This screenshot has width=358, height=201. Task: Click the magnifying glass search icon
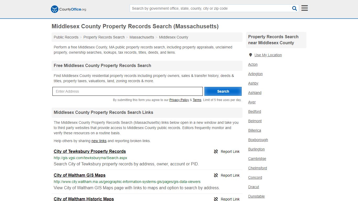pos(295,8)
